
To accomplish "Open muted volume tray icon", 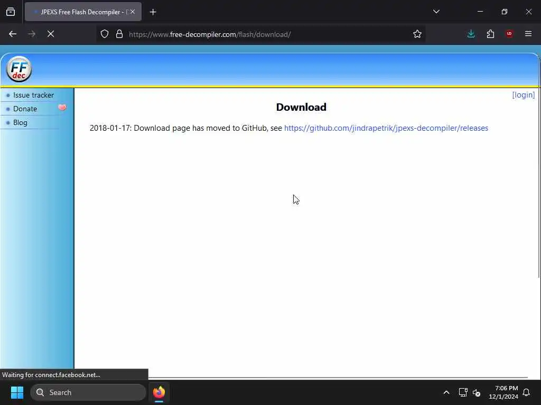I will coord(477,392).
